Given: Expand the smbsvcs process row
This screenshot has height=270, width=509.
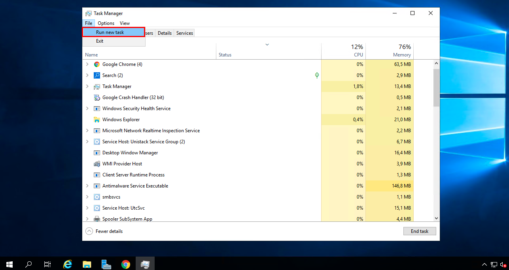Looking at the screenshot, I should pyautogui.click(x=87, y=197).
